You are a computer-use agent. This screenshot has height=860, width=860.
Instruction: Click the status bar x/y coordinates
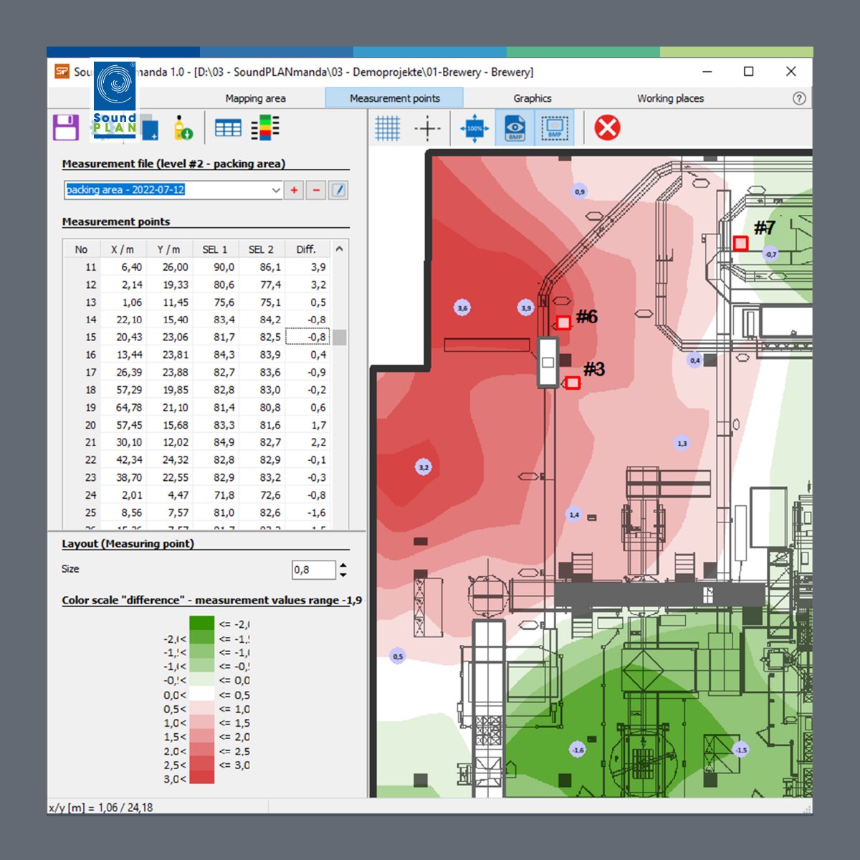[101, 808]
